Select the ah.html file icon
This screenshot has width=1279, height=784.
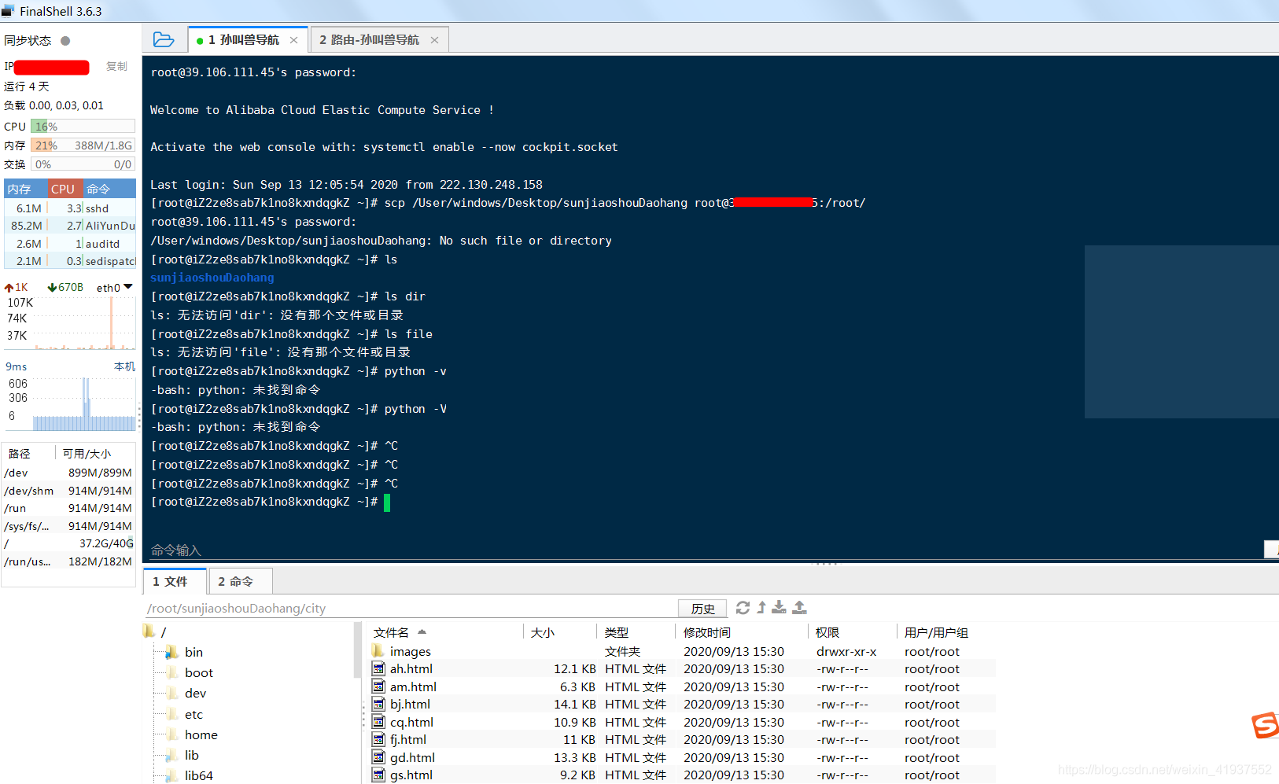[x=379, y=668]
